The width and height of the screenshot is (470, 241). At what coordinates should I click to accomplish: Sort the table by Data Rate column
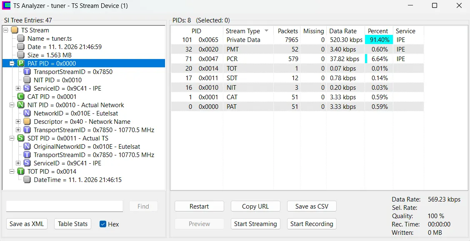(x=343, y=31)
